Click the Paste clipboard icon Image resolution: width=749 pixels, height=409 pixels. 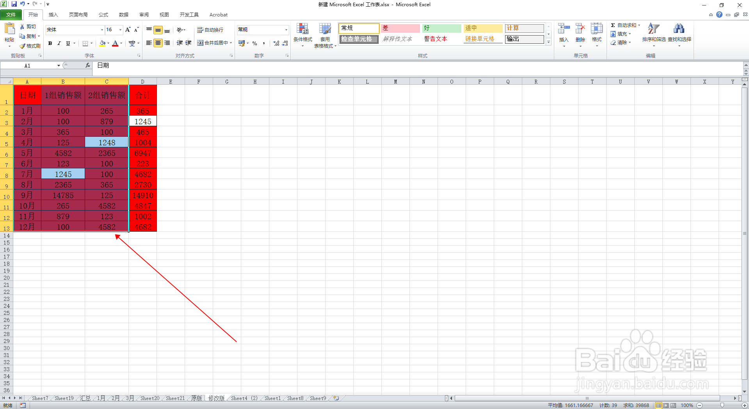9,29
